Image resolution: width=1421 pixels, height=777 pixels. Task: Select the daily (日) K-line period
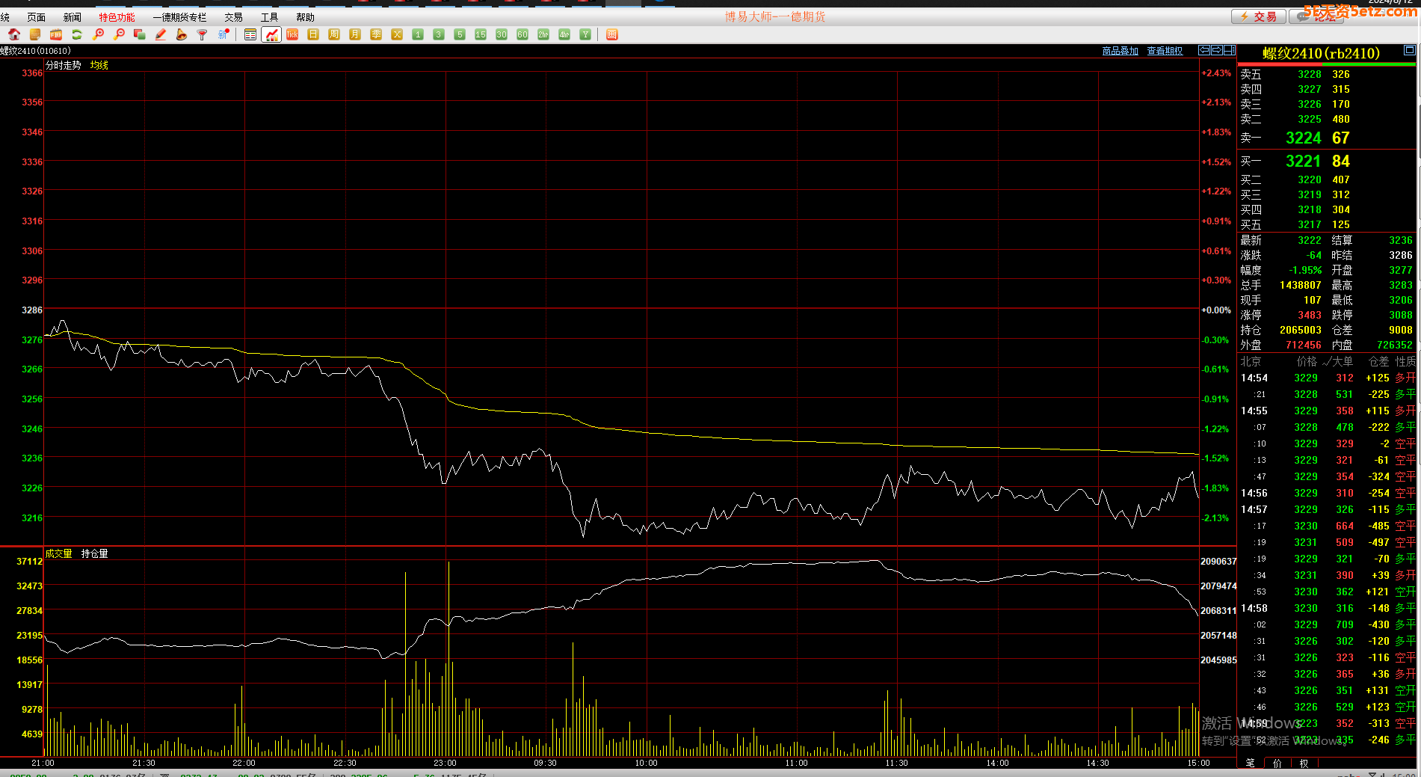(x=313, y=34)
